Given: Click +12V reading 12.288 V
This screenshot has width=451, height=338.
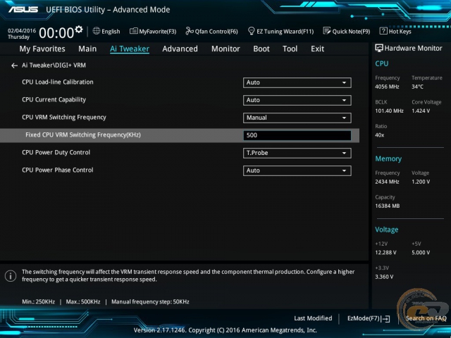Looking at the screenshot, I should (385, 253).
